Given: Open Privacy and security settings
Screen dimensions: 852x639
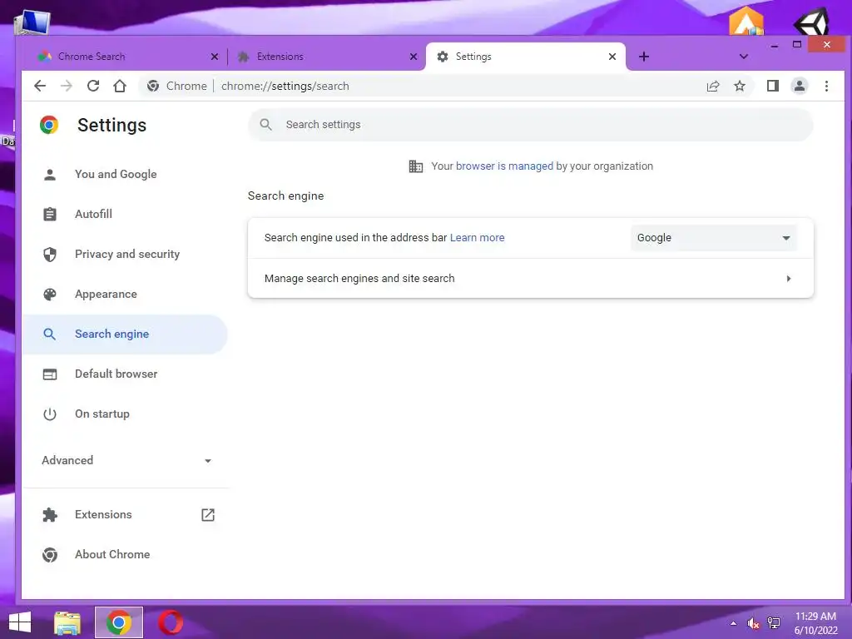Looking at the screenshot, I should pos(125,254).
